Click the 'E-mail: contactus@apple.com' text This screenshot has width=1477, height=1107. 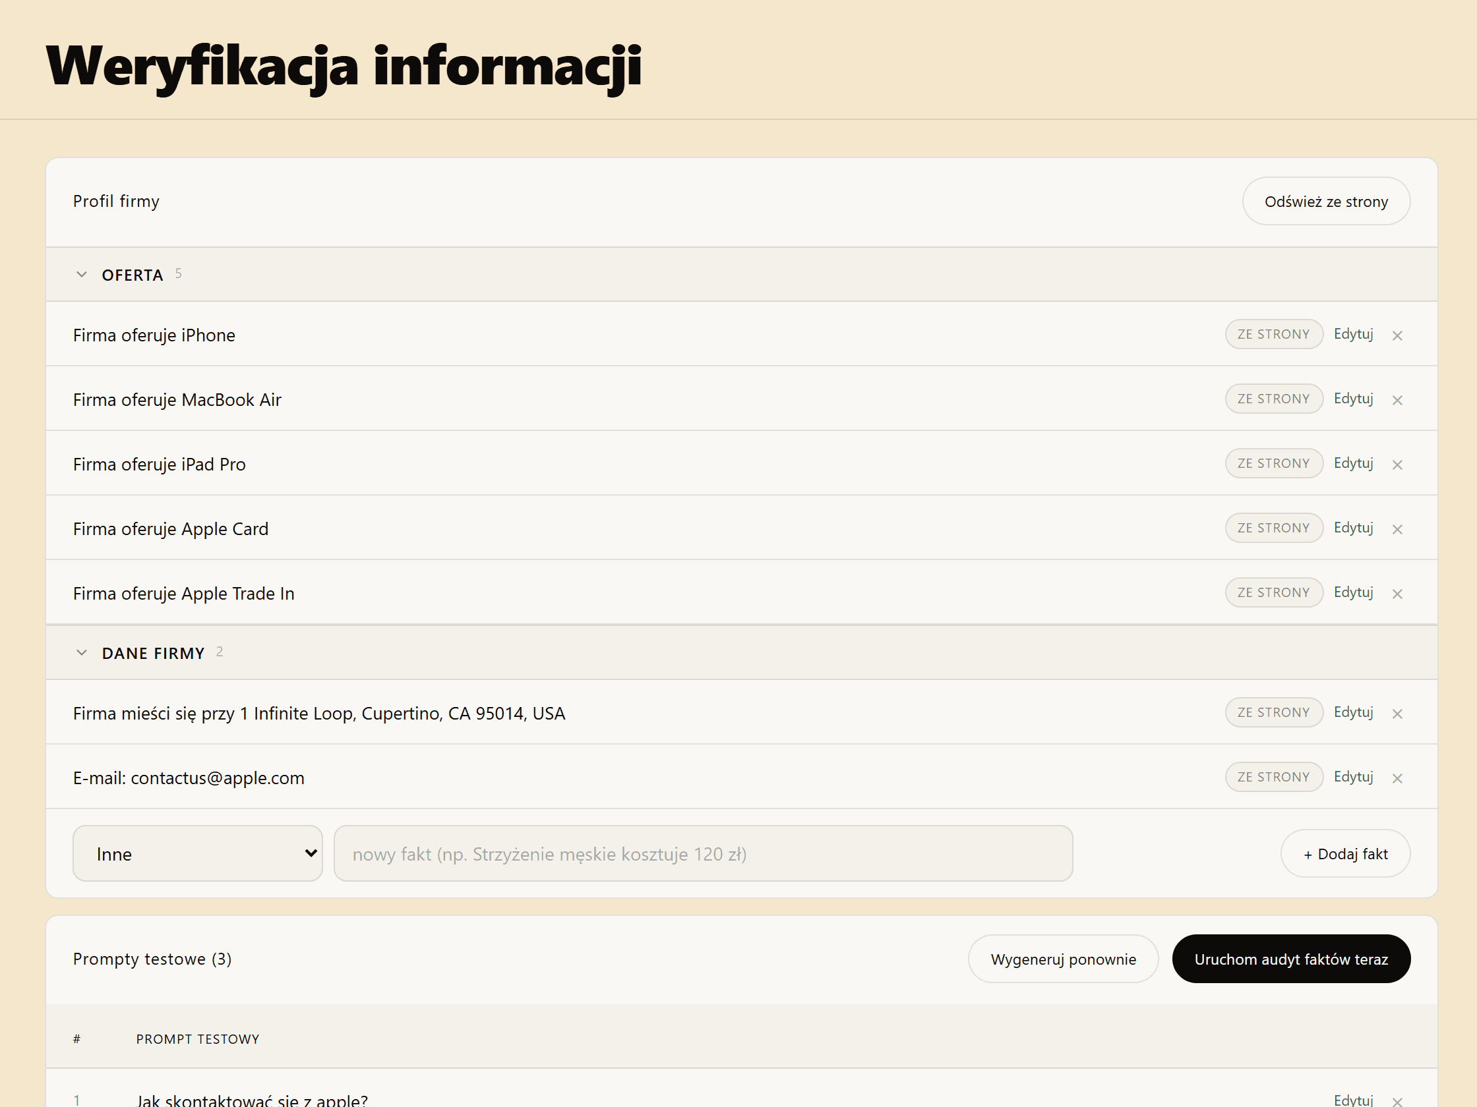(x=189, y=778)
